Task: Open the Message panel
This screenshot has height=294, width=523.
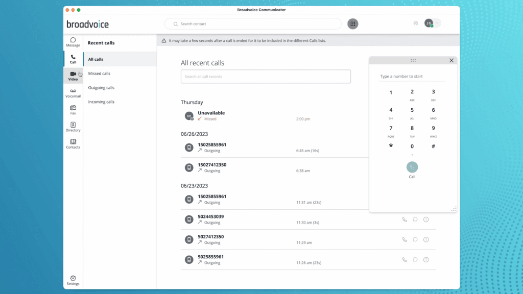Action: (73, 41)
